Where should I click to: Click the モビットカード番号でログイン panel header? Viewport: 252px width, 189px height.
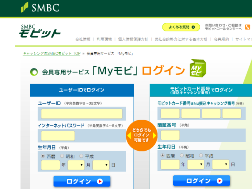(201, 90)
